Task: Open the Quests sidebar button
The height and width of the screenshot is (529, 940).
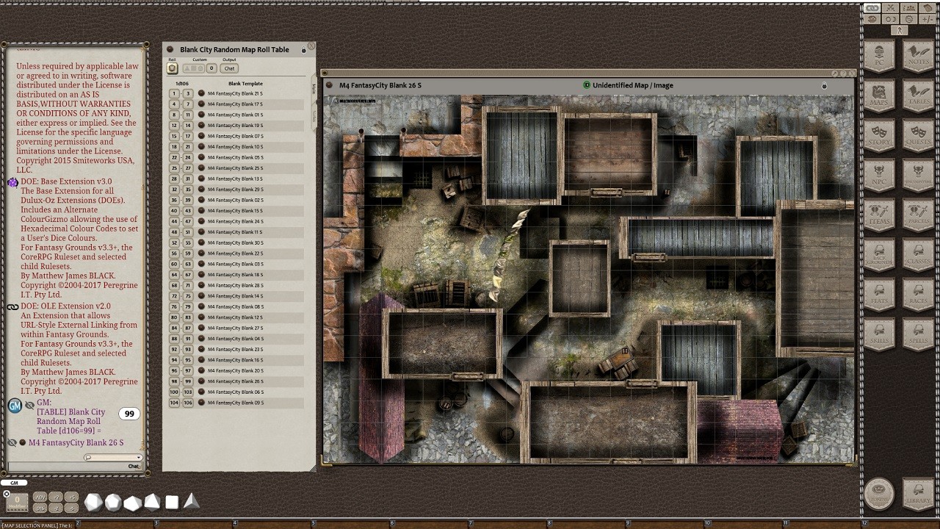Action: coord(918,134)
